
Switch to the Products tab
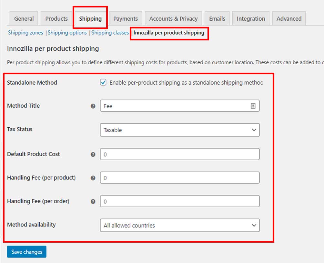(x=56, y=19)
